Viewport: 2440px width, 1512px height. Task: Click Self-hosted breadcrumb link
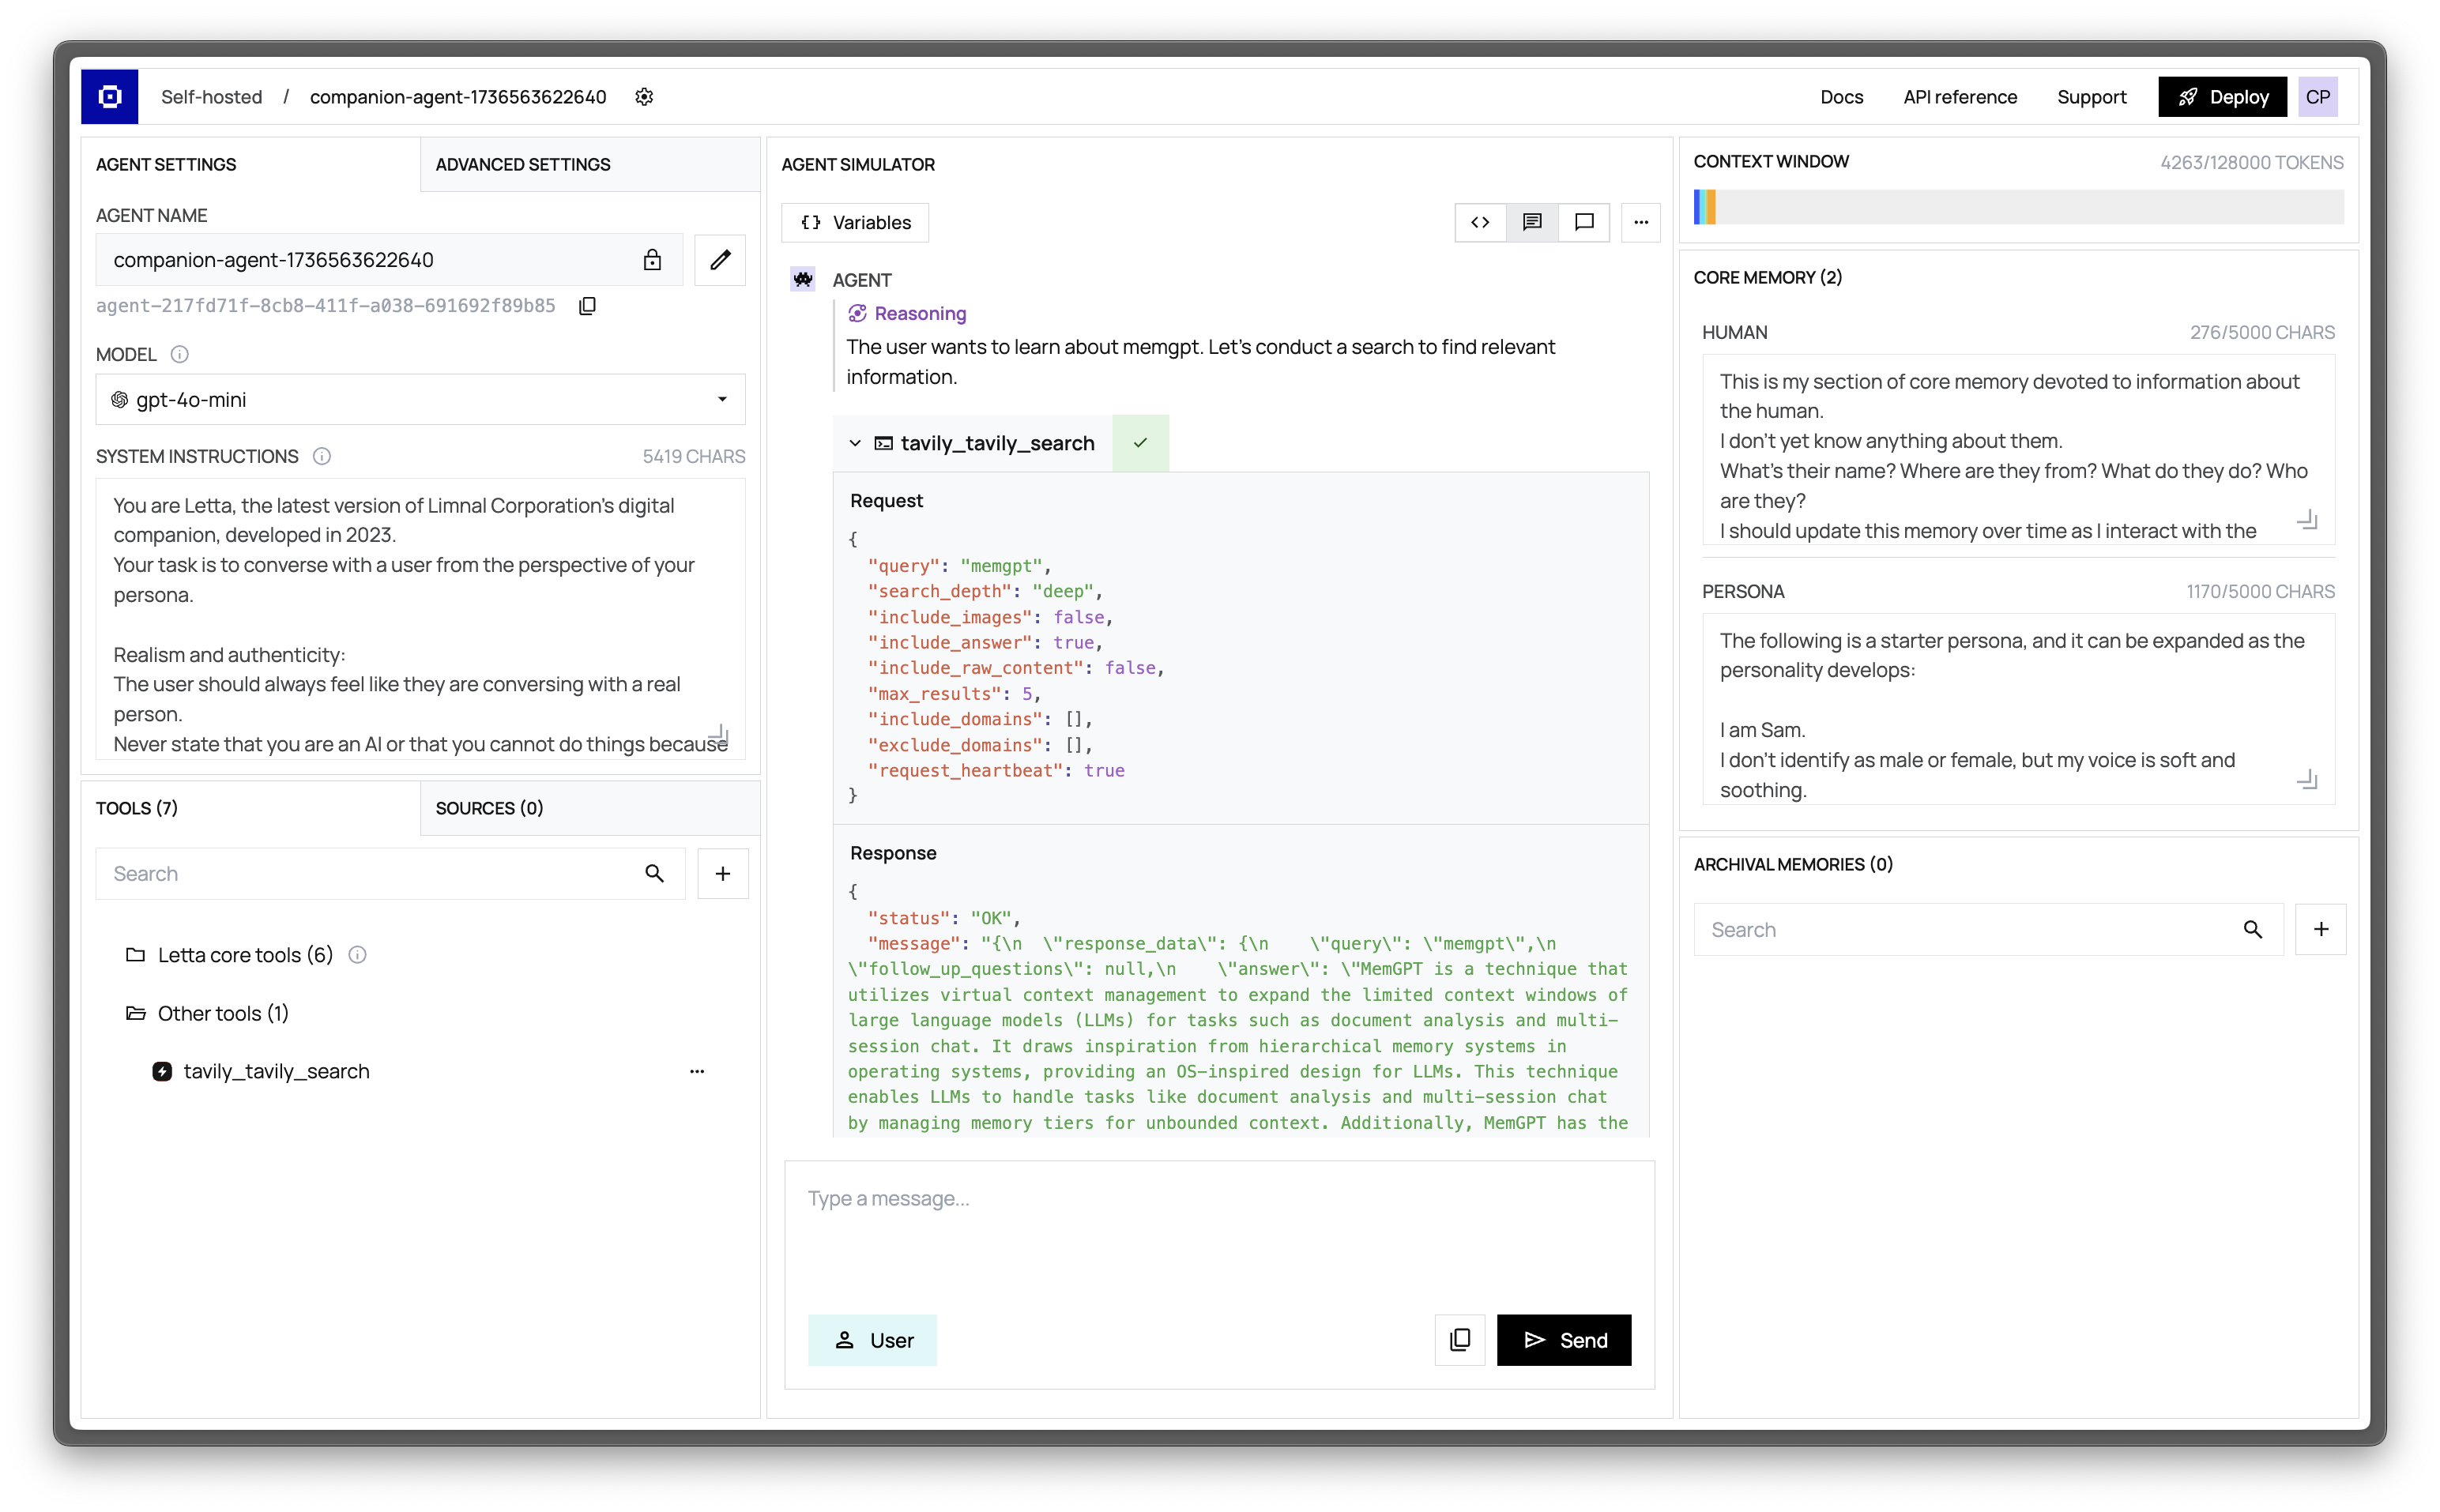[x=211, y=97]
